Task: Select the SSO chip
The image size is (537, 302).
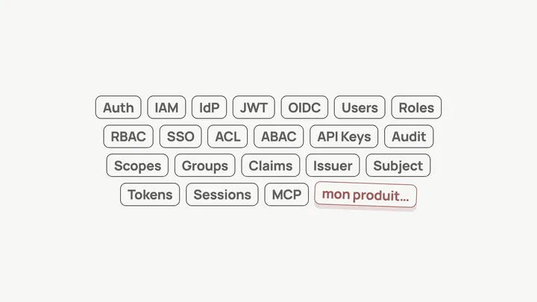Action: point(180,136)
